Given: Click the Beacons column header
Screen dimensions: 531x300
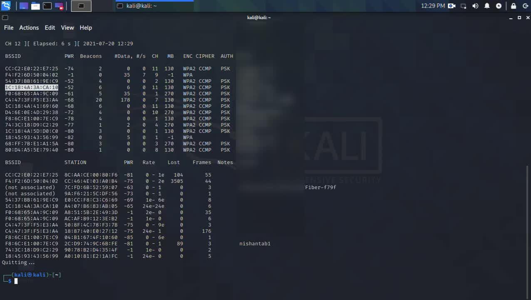Looking at the screenshot, I should click(x=91, y=56).
